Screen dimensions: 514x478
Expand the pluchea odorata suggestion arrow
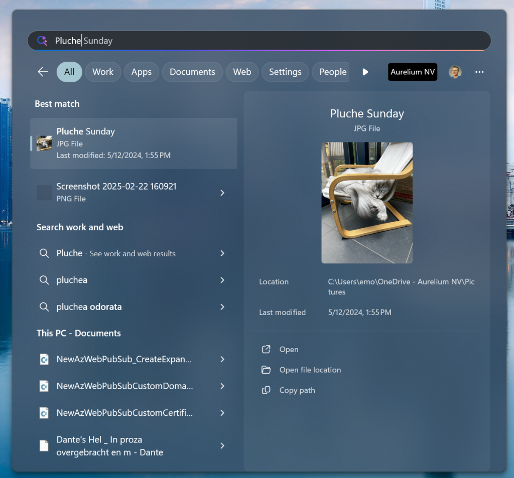tap(222, 306)
